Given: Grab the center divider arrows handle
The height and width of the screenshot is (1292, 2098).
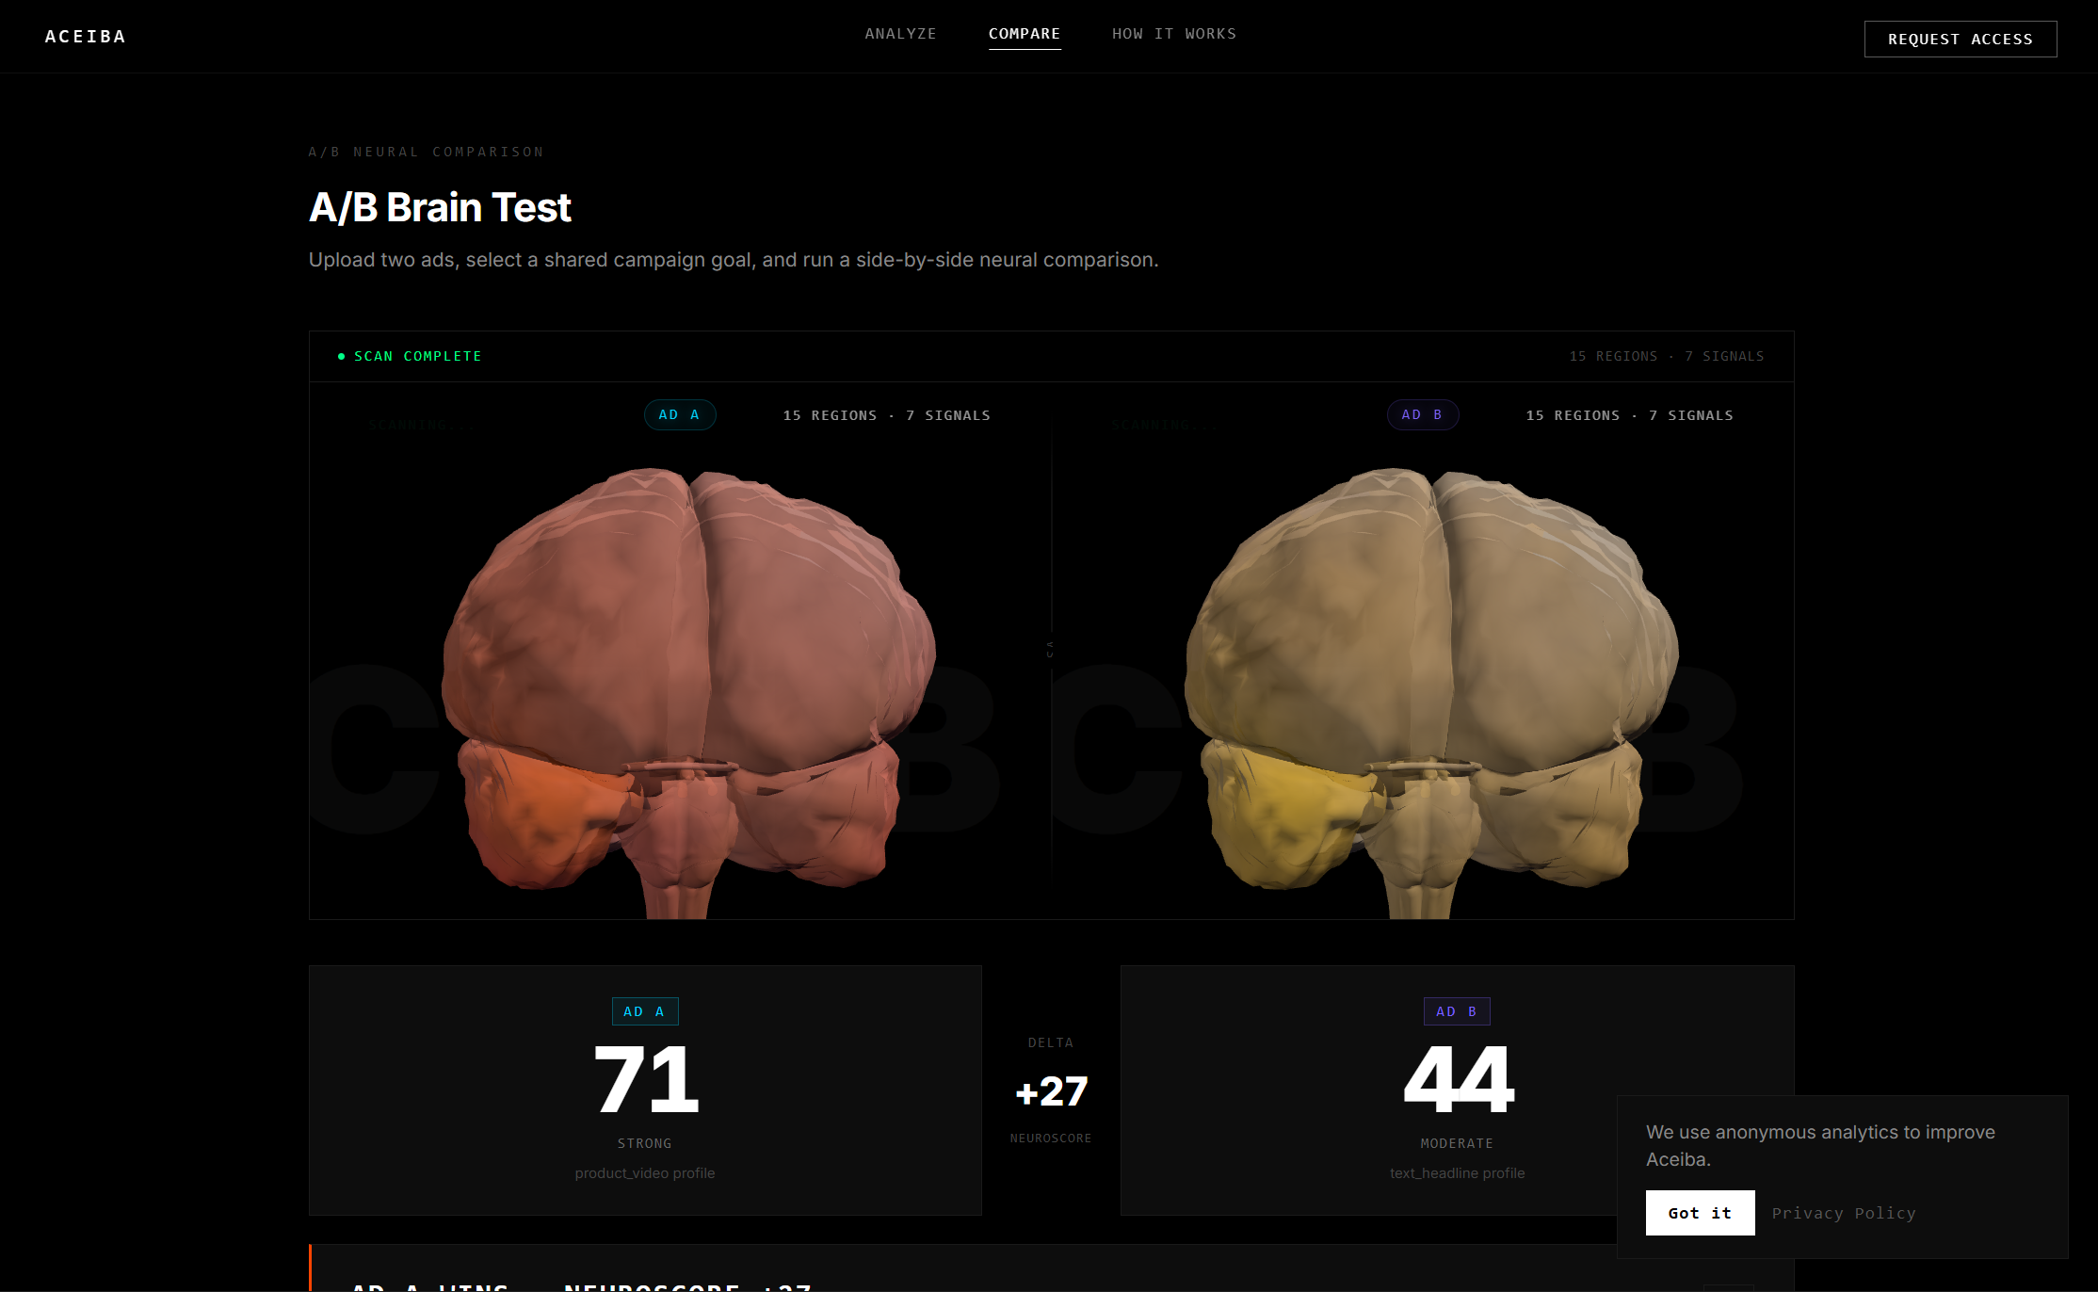Looking at the screenshot, I should coord(1051,649).
